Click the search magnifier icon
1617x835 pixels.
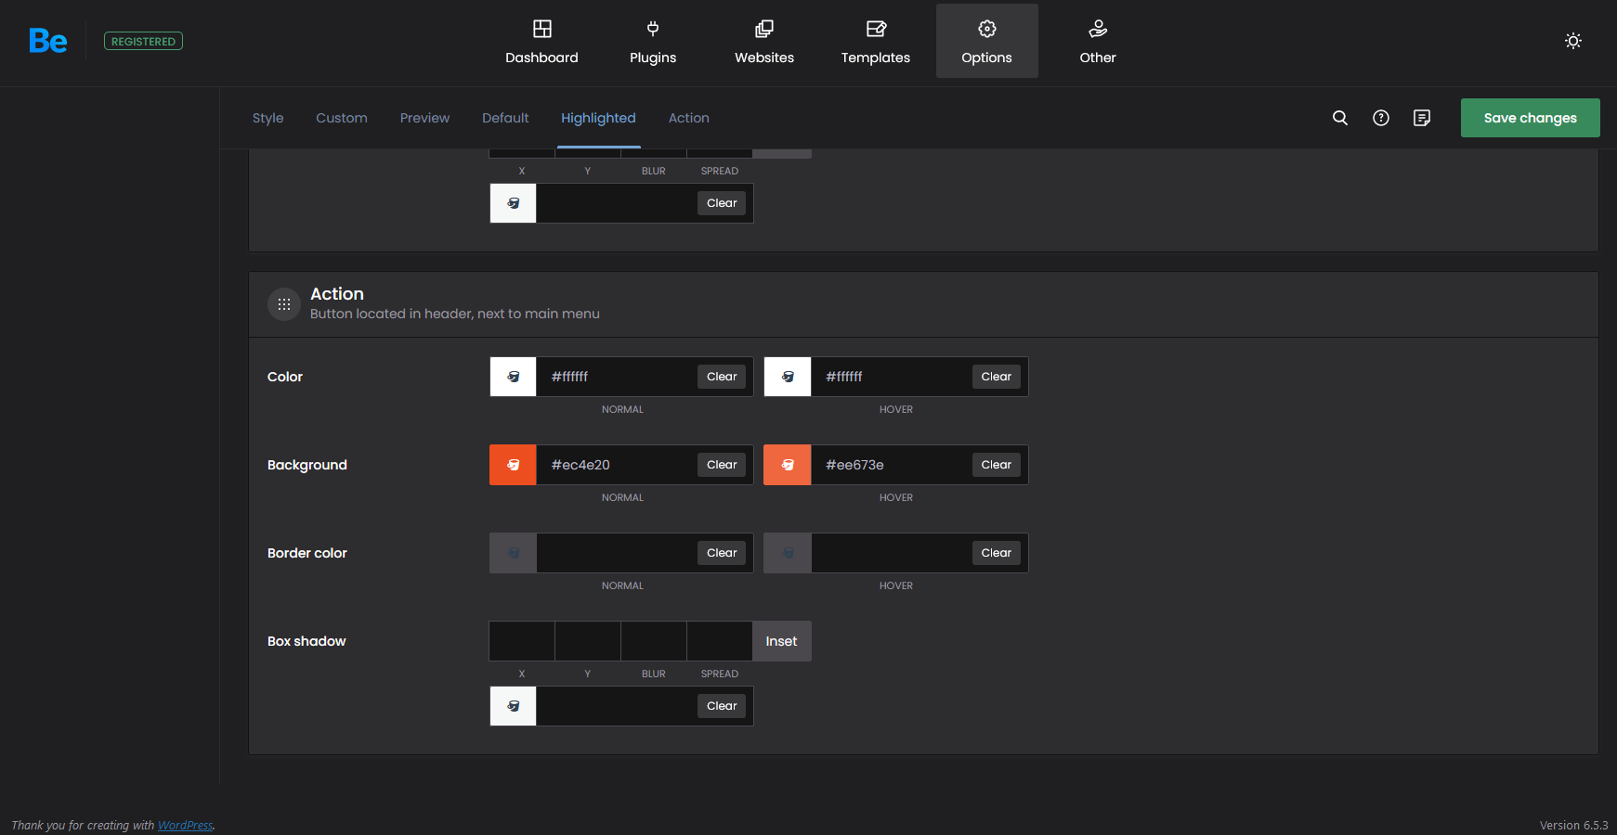[x=1340, y=118]
